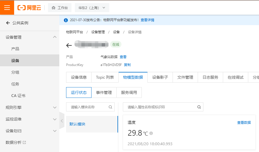Image resolution: width=259 pixels, height=152 pixels.
Task: Select 设备 in the sidebar
Action: (30, 61)
